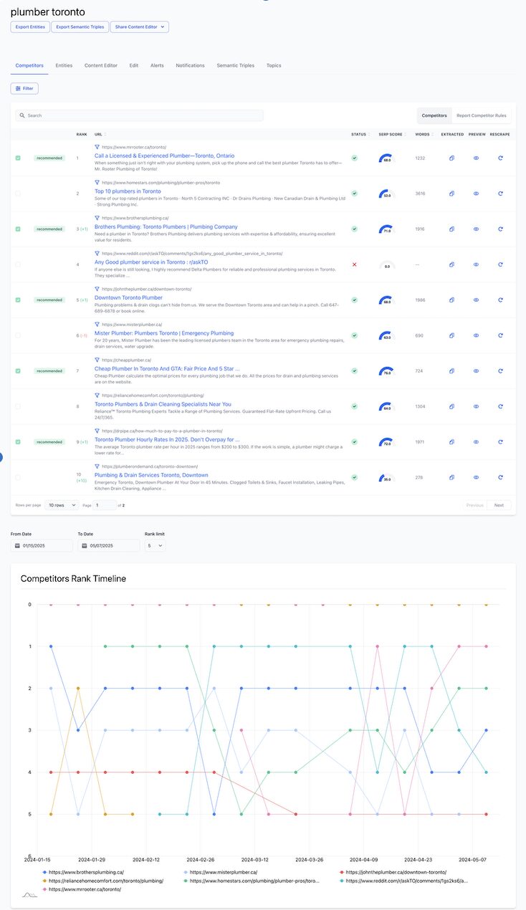
Task: Open the search icon in the competitors search bar
Action: click(21, 115)
